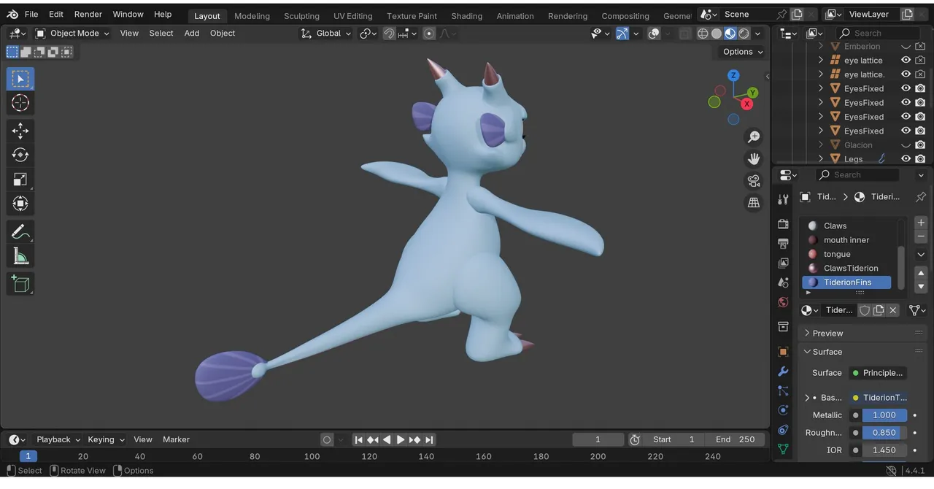Add a material slot with plus

coord(920,223)
